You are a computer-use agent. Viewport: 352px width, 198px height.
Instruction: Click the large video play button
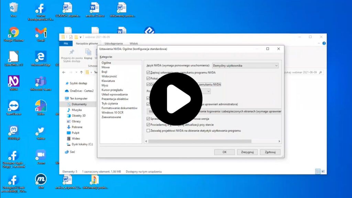point(176,99)
